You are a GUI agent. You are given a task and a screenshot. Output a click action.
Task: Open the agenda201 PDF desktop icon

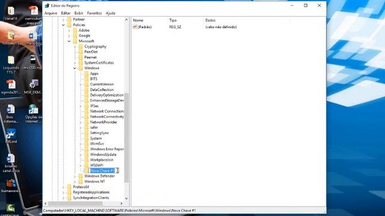(11, 87)
